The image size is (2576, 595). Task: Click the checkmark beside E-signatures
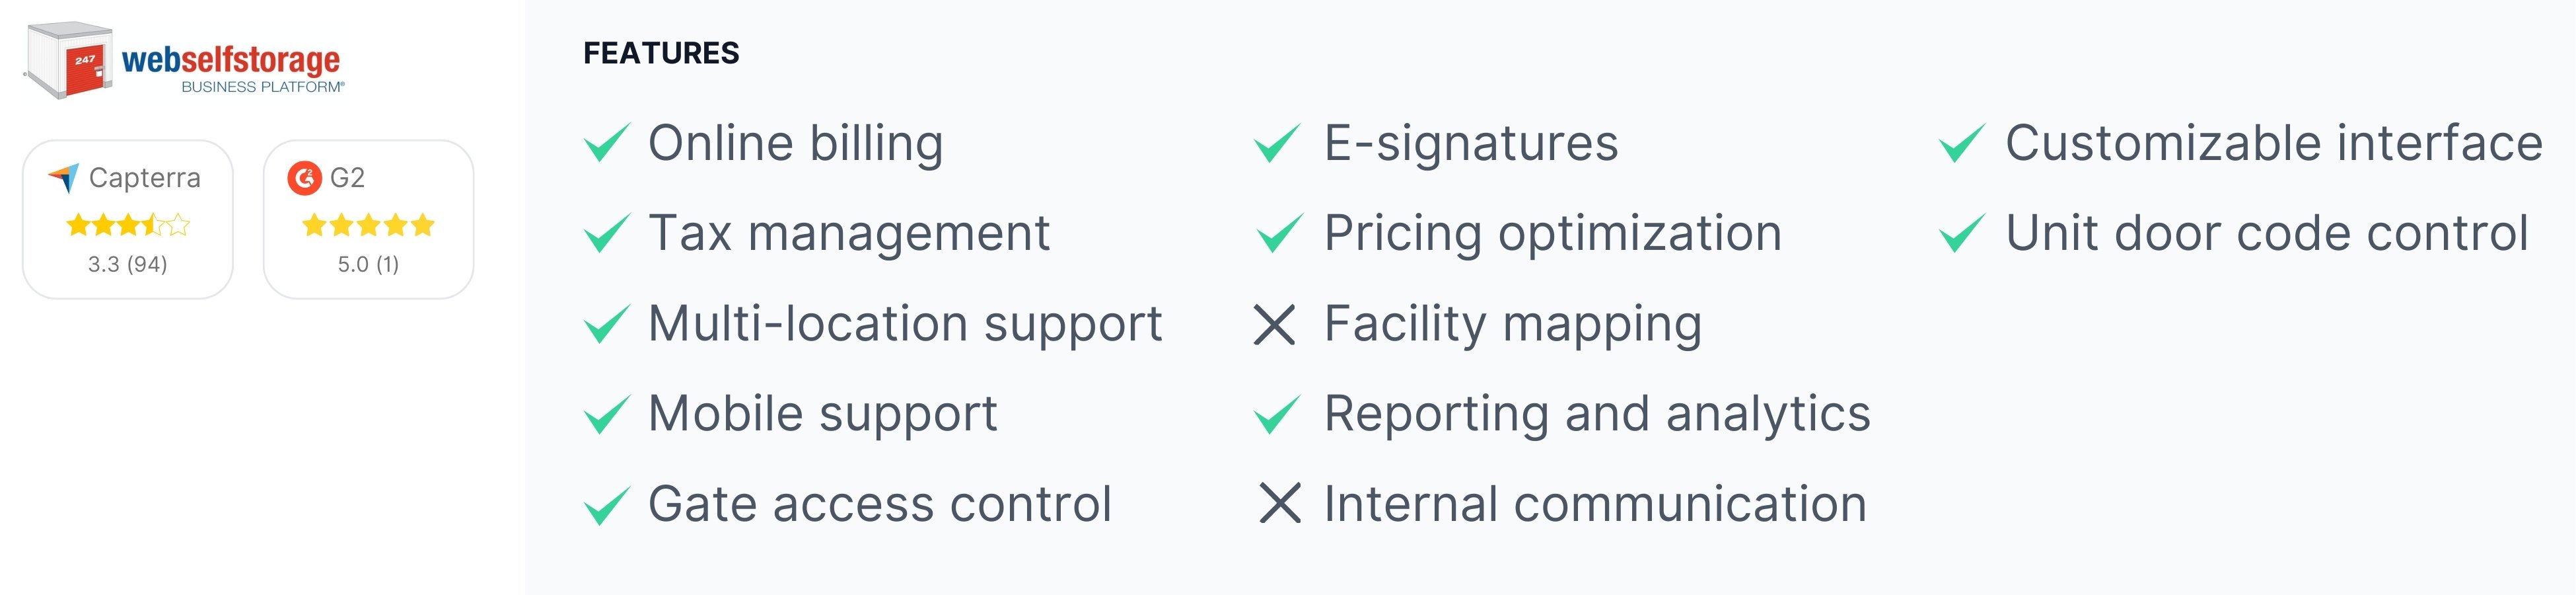tap(1278, 143)
